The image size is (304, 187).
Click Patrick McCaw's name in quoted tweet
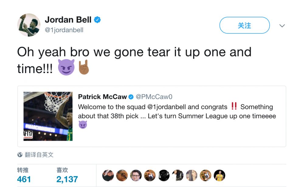[x=102, y=97]
